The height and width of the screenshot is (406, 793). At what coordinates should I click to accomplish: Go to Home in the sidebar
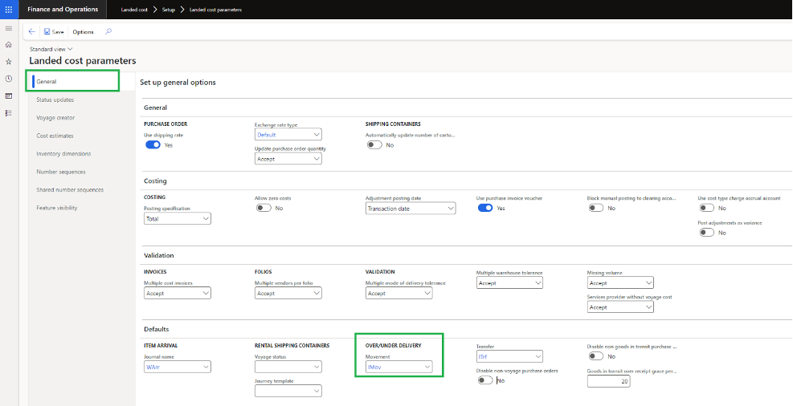pyautogui.click(x=9, y=44)
